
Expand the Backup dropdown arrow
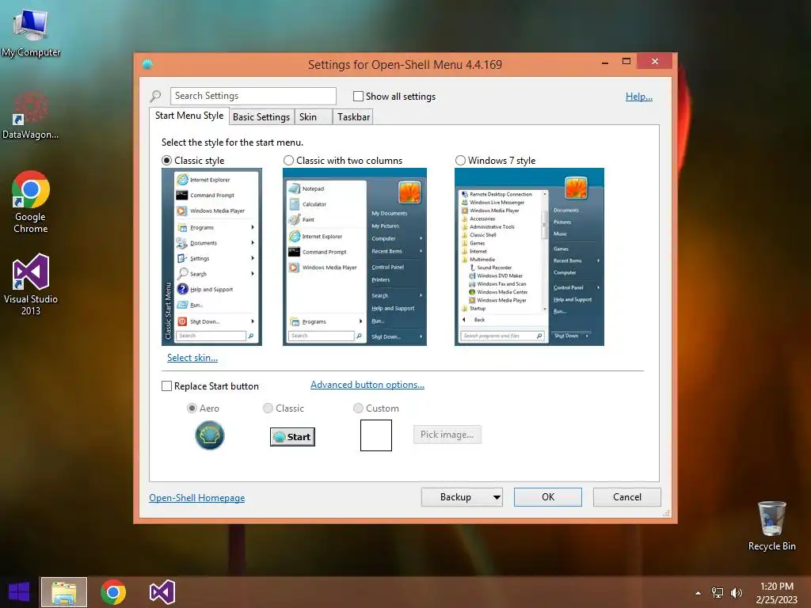[x=497, y=497]
